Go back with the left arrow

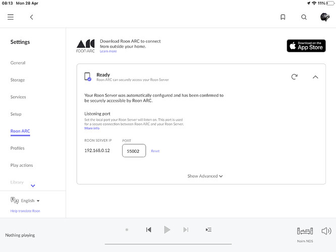pyautogui.click(x=31, y=17)
